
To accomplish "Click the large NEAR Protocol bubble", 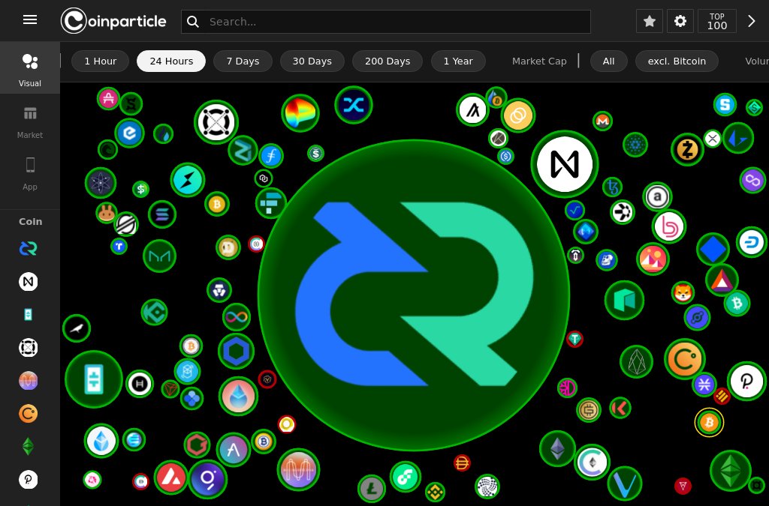I will pyautogui.click(x=565, y=164).
